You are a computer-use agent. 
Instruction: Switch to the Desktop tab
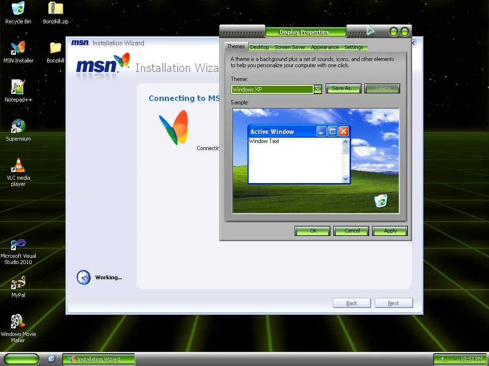(x=259, y=47)
